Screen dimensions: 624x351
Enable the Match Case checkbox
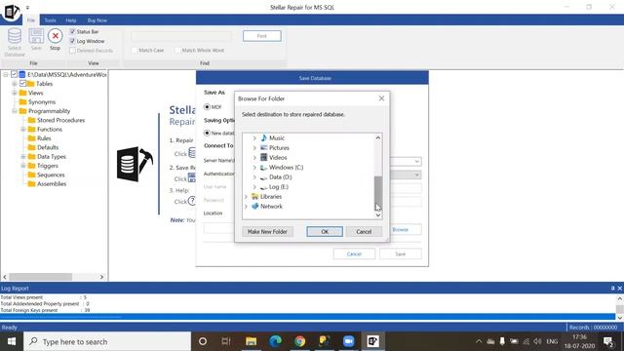click(135, 50)
